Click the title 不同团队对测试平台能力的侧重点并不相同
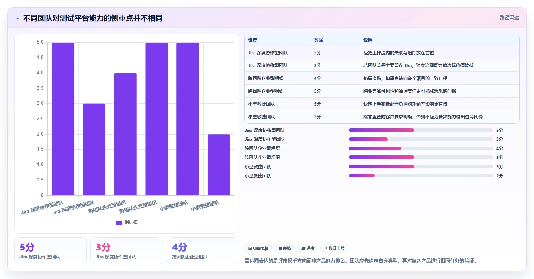Image resolution: width=534 pixels, height=279 pixels. click(x=93, y=18)
